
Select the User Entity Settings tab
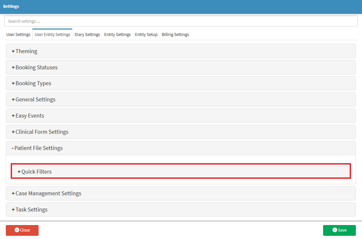pyautogui.click(x=53, y=35)
